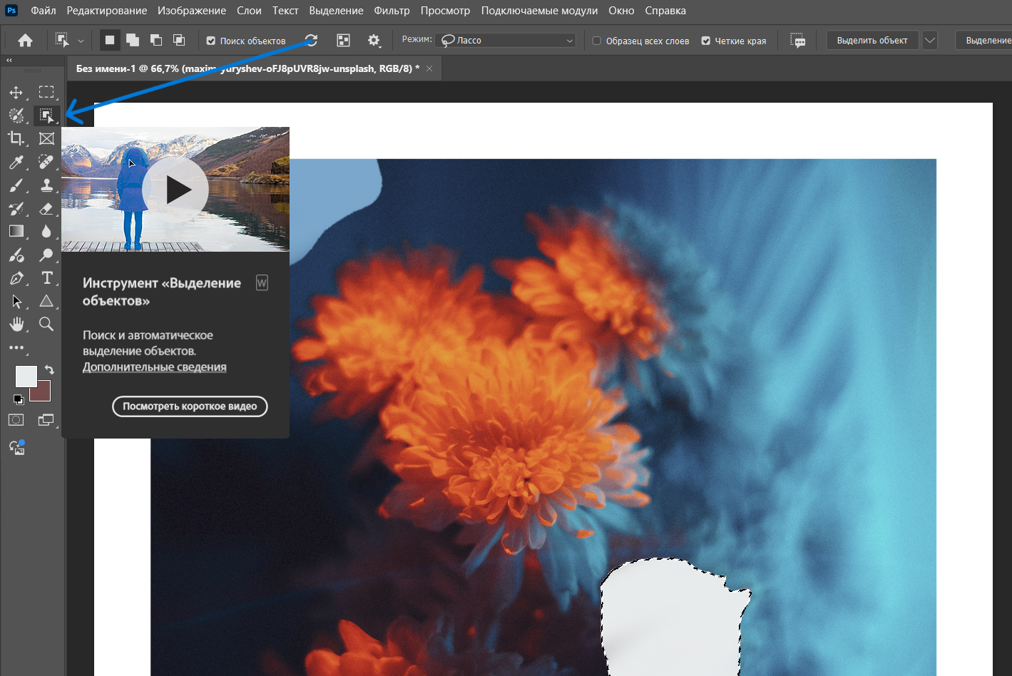
Task: Select the Eraser tool
Action: [x=46, y=209]
